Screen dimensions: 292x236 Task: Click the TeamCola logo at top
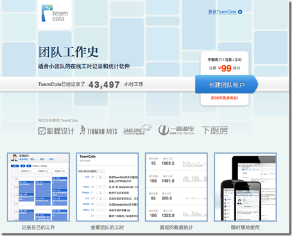(55, 14)
